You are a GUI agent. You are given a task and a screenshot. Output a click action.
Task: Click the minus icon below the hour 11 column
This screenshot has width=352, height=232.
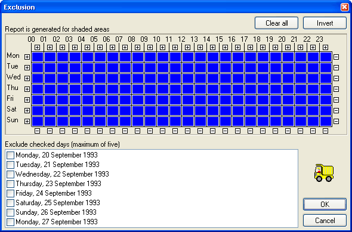[175, 131]
